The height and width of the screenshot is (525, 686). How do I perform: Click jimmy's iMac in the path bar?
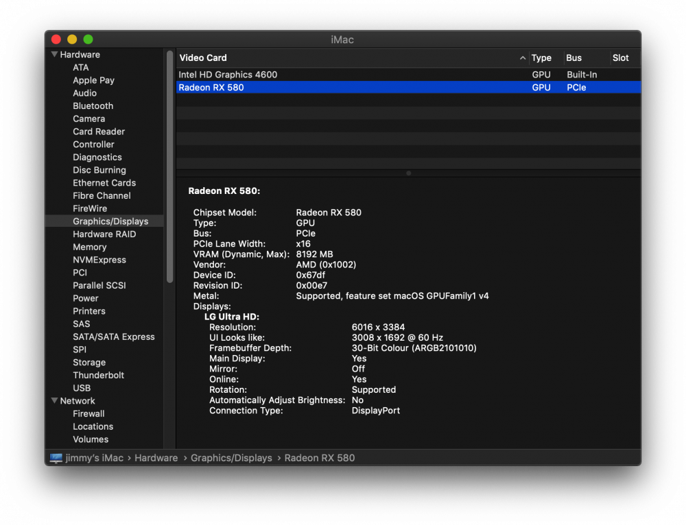[95, 458]
